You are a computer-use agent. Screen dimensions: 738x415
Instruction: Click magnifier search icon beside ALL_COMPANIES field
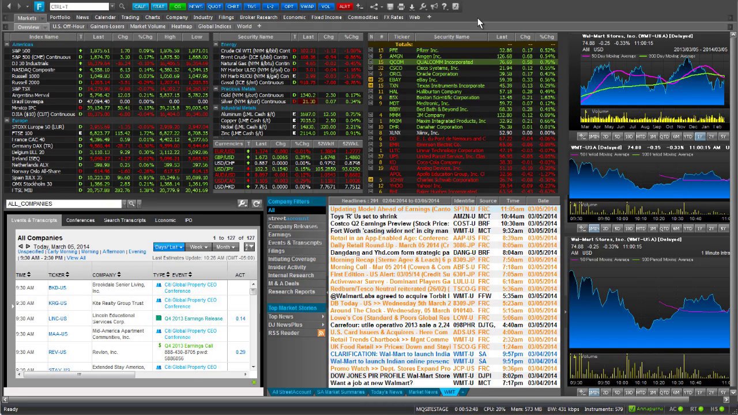(x=131, y=203)
